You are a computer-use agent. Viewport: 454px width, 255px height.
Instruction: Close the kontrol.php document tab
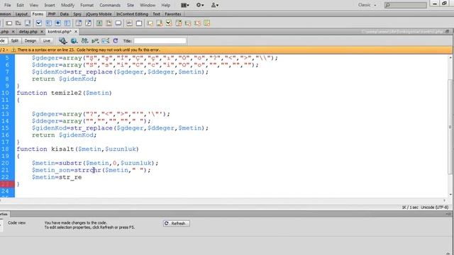(76, 31)
